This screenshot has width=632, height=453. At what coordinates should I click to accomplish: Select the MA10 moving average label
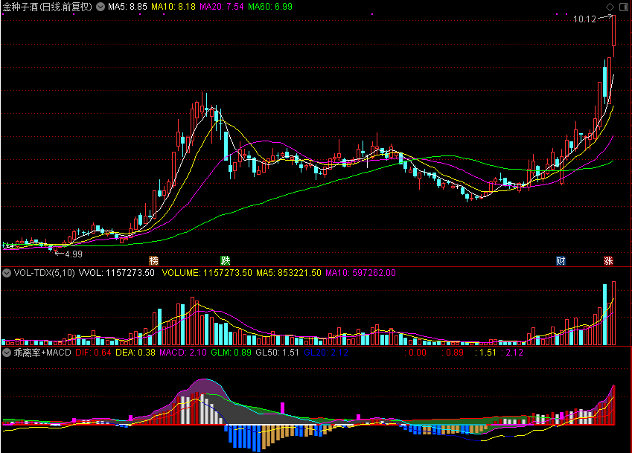[173, 7]
